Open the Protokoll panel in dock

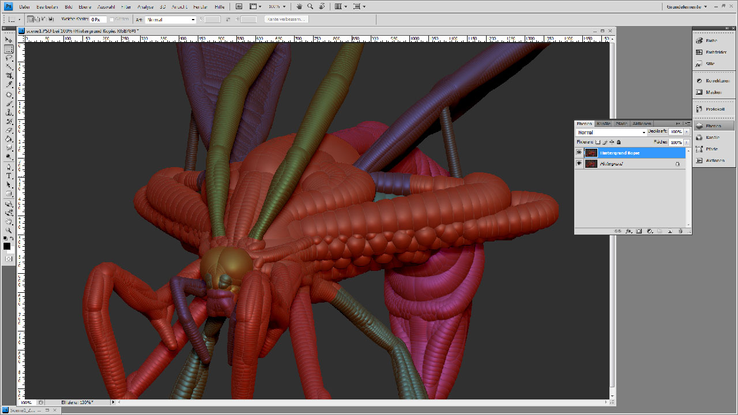714,109
